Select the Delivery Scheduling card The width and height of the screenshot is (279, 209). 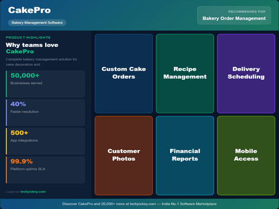(246, 74)
